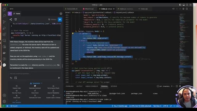Click the code selection icon below question box
The image size is (197, 111).
tap(16, 78)
